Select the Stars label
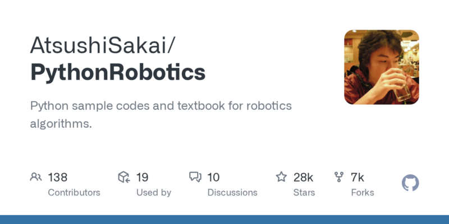The width and height of the screenshot is (449, 224). click(305, 192)
